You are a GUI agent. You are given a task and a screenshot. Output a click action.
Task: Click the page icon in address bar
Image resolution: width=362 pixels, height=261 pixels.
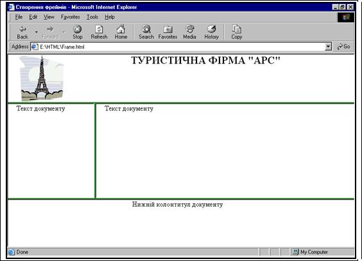(x=35, y=47)
